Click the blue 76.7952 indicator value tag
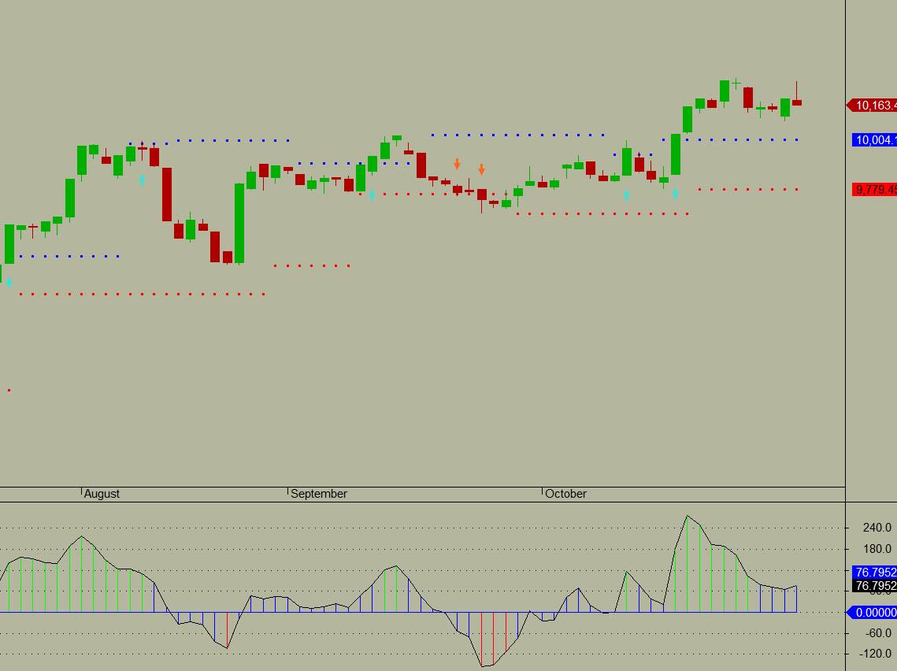The height and width of the screenshot is (671, 897). 874,572
